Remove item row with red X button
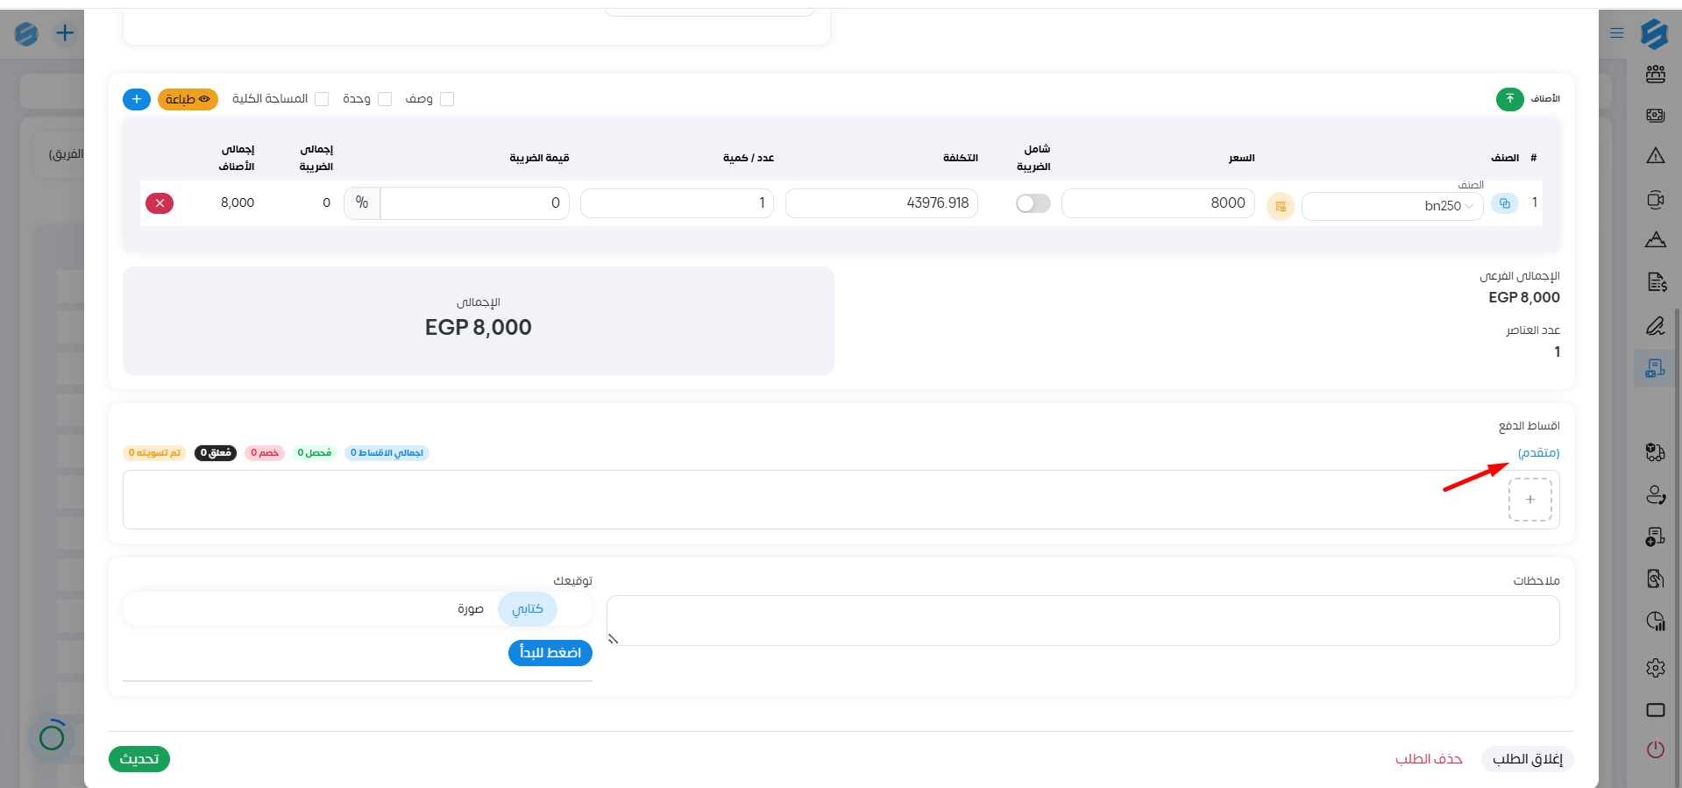 160,203
